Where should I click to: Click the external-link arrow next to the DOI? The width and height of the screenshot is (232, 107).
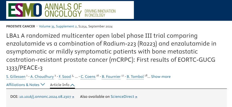click(73, 97)
